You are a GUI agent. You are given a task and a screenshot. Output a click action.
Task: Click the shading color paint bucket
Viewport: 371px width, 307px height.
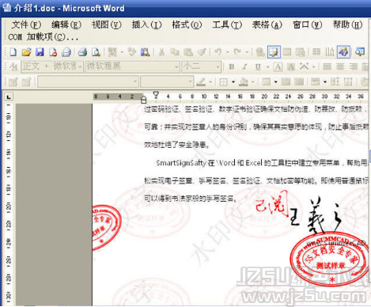(243, 81)
